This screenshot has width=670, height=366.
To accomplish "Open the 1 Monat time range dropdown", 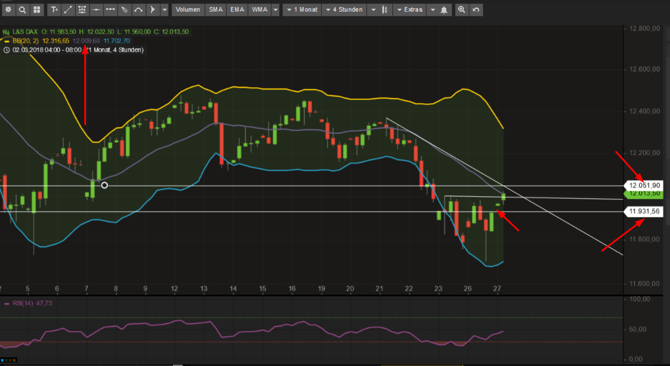I will pos(302,9).
